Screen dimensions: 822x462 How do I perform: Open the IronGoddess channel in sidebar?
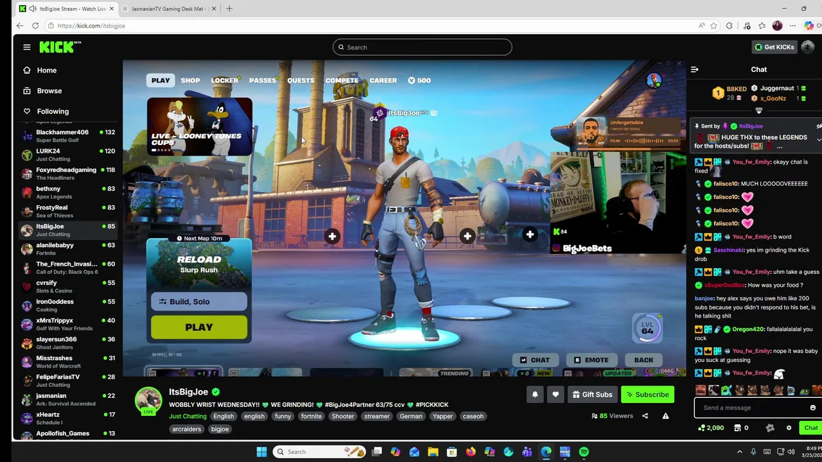(68, 305)
